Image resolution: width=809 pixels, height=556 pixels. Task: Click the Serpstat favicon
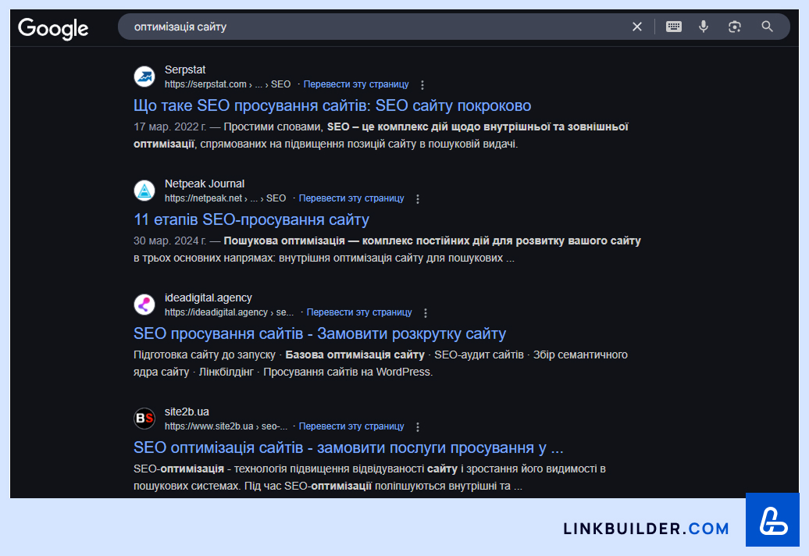click(x=144, y=77)
